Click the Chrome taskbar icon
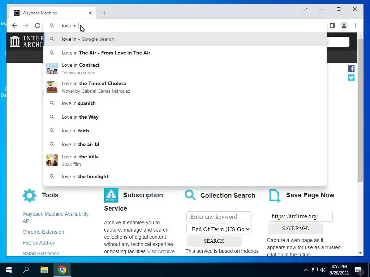Viewport: 370px width, 277px height. pos(62,270)
